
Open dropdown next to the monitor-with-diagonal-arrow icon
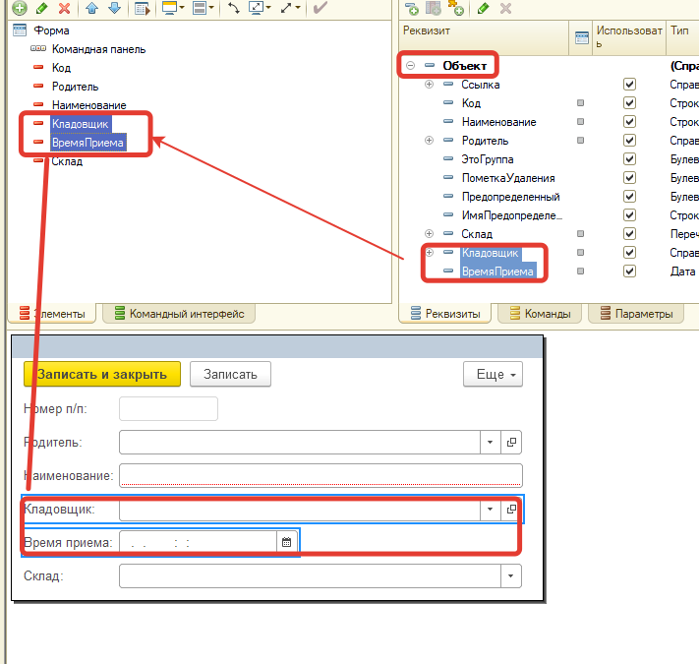[x=268, y=8]
